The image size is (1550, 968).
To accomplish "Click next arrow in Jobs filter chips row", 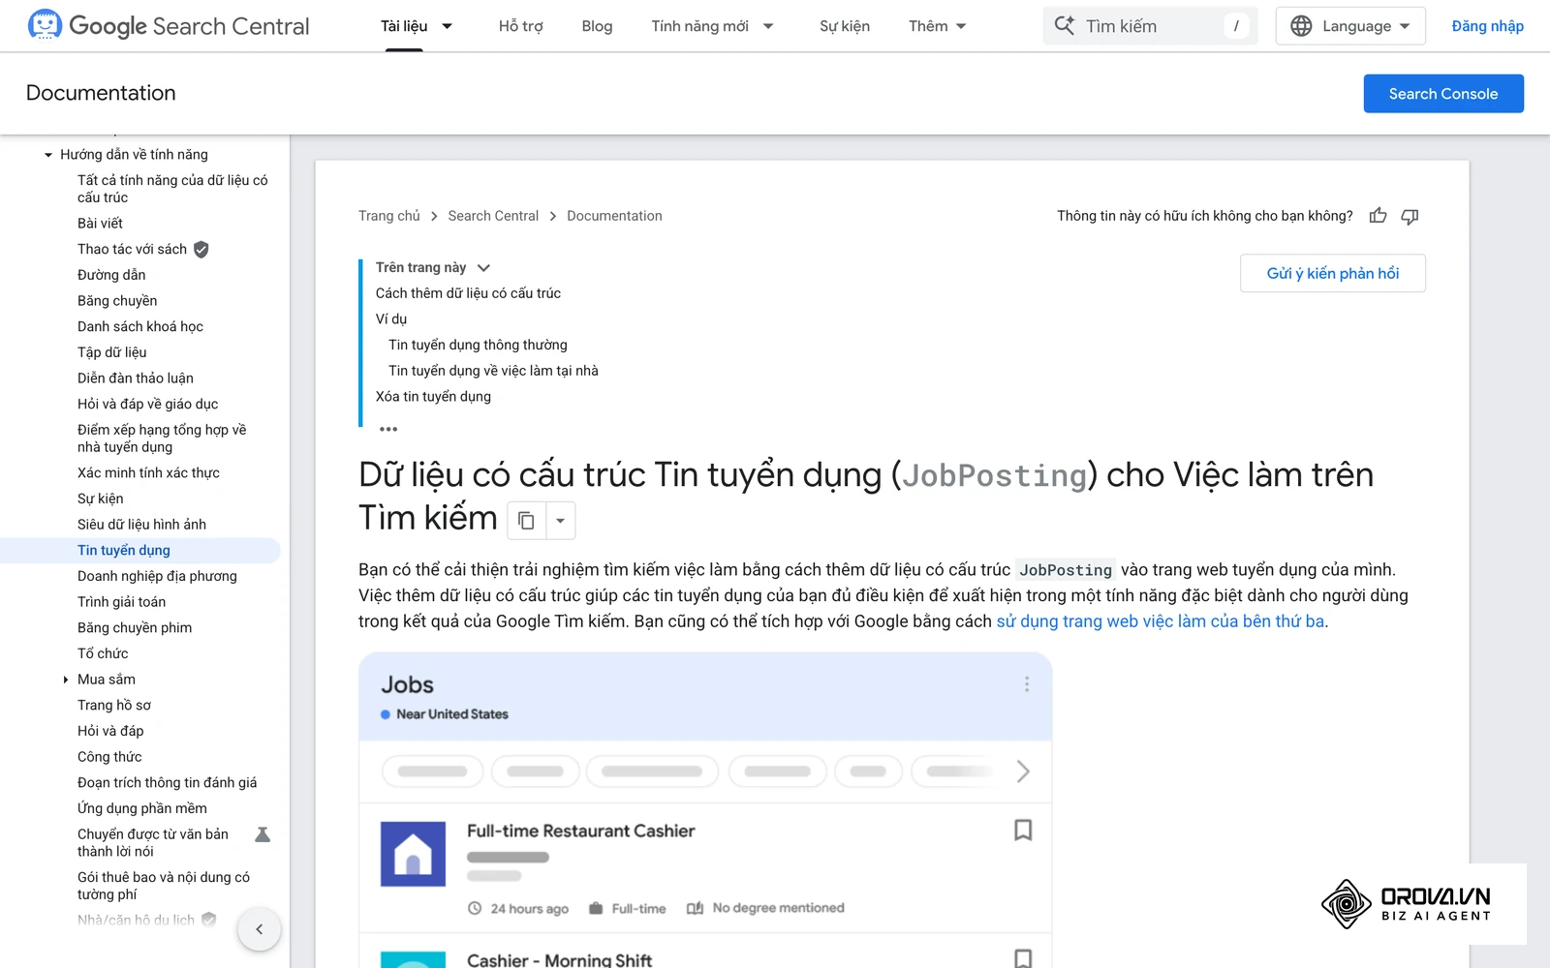I will coord(1023,771).
